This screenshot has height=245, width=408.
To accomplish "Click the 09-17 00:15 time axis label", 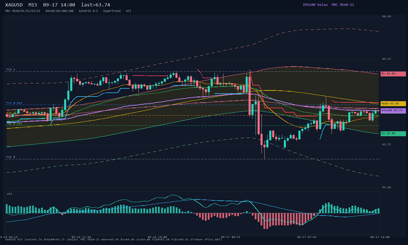I will [231, 237].
